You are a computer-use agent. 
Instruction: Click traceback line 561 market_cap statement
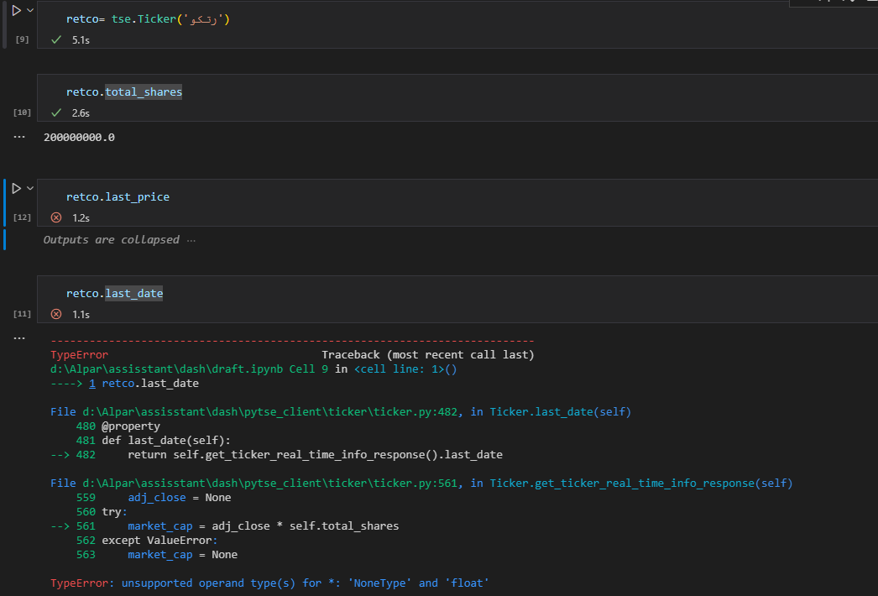click(264, 526)
